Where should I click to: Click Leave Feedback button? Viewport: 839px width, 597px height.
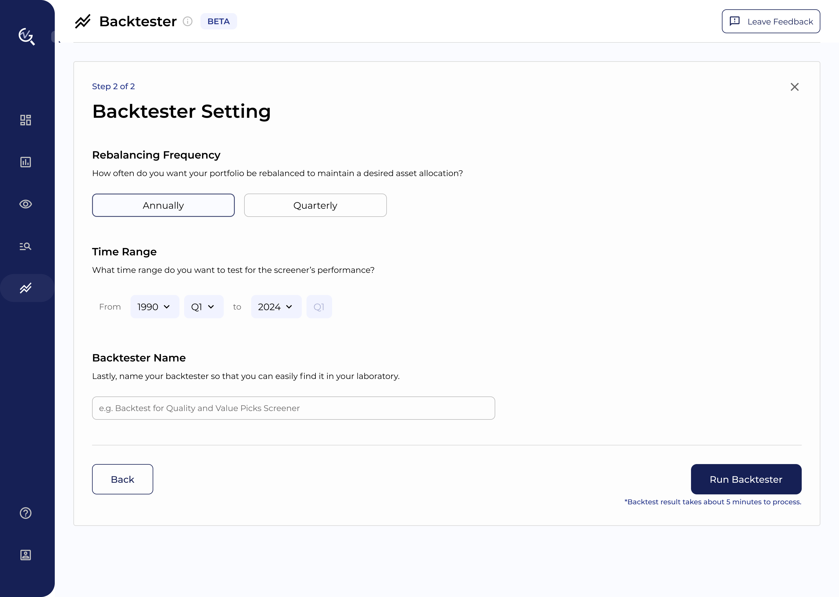[771, 21]
